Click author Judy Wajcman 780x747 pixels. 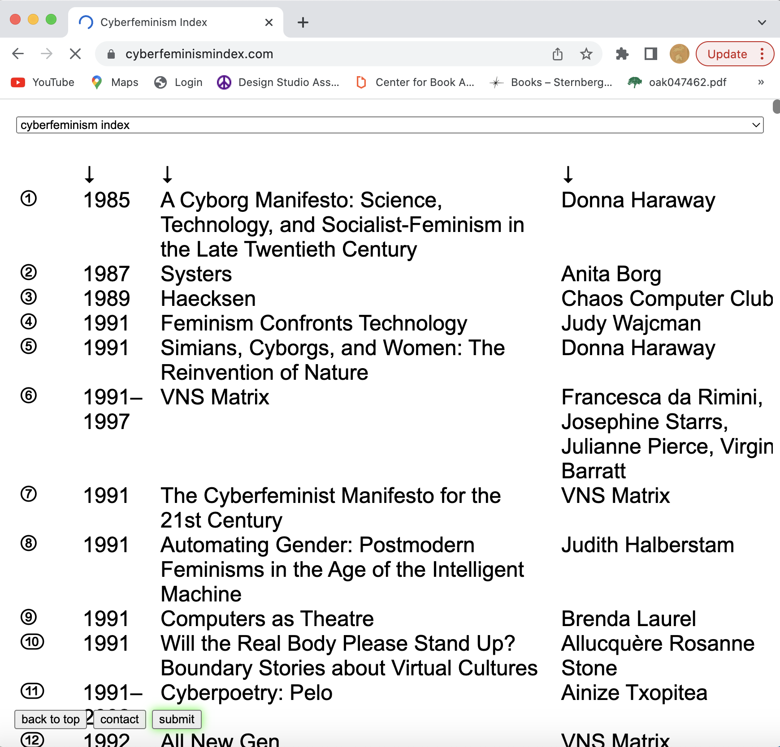pyautogui.click(x=631, y=323)
